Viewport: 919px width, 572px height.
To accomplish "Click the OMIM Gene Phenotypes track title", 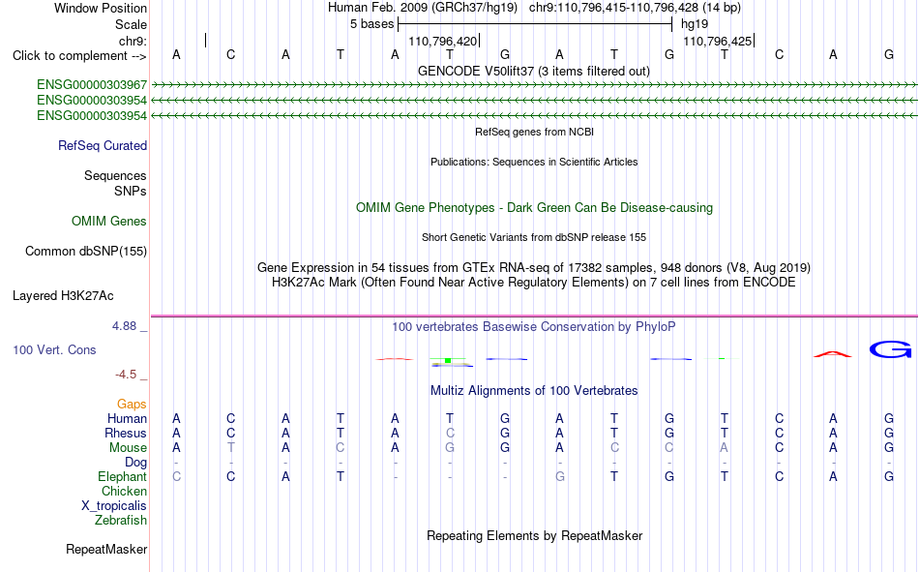I will coord(535,208).
